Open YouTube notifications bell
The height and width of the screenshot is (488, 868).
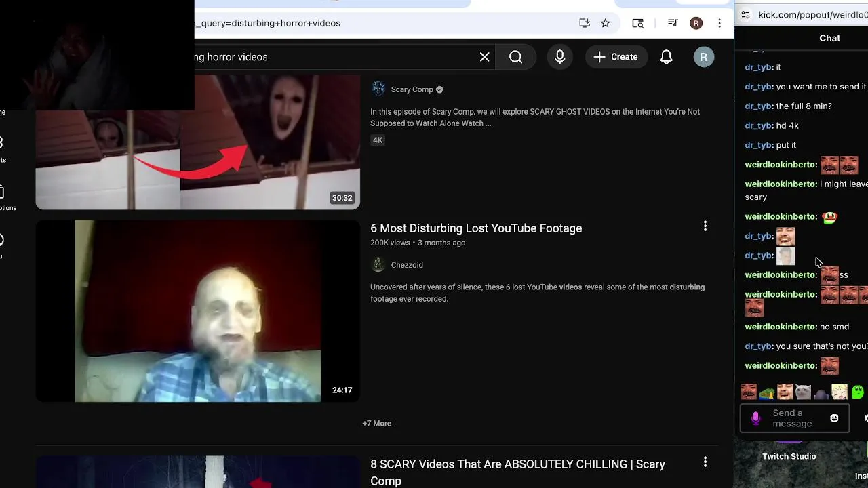point(667,57)
